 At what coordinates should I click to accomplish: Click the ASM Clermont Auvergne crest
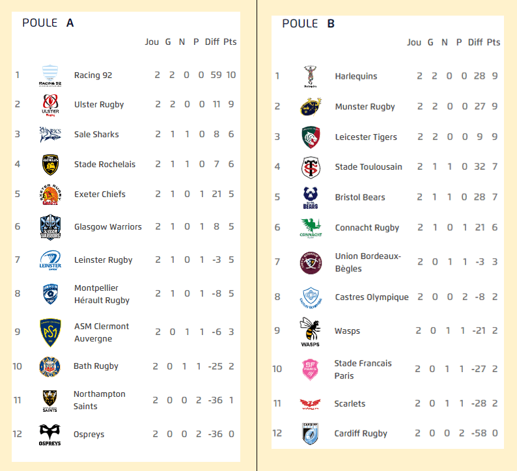(50, 332)
